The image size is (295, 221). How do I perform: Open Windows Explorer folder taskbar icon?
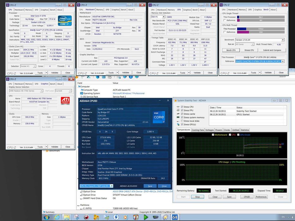coord(67,218)
